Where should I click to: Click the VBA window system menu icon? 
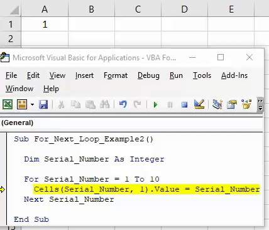4,57
